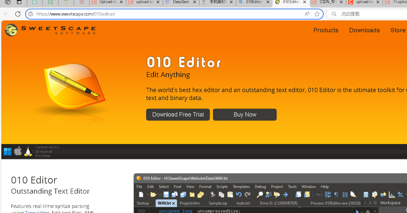
Task: Reload the page with the refresh icon
Action: coord(18,14)
